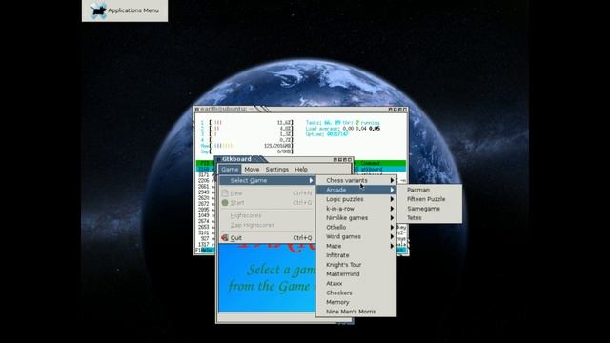Image resolution: width=610 pixels, height=343 pixels.
Task: Expand the Othello submenu
Action: [x=356, y=227]
